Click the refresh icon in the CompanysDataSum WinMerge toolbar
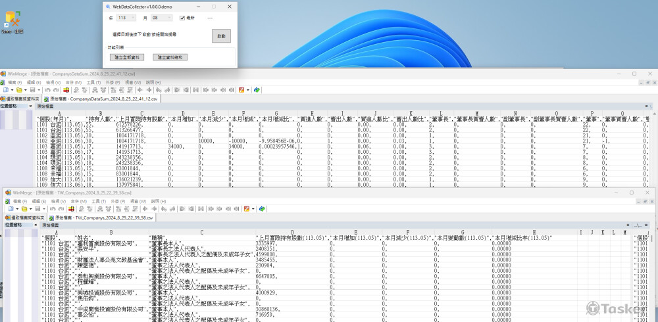The image size is (658, 322). click(x=257, y=90)
